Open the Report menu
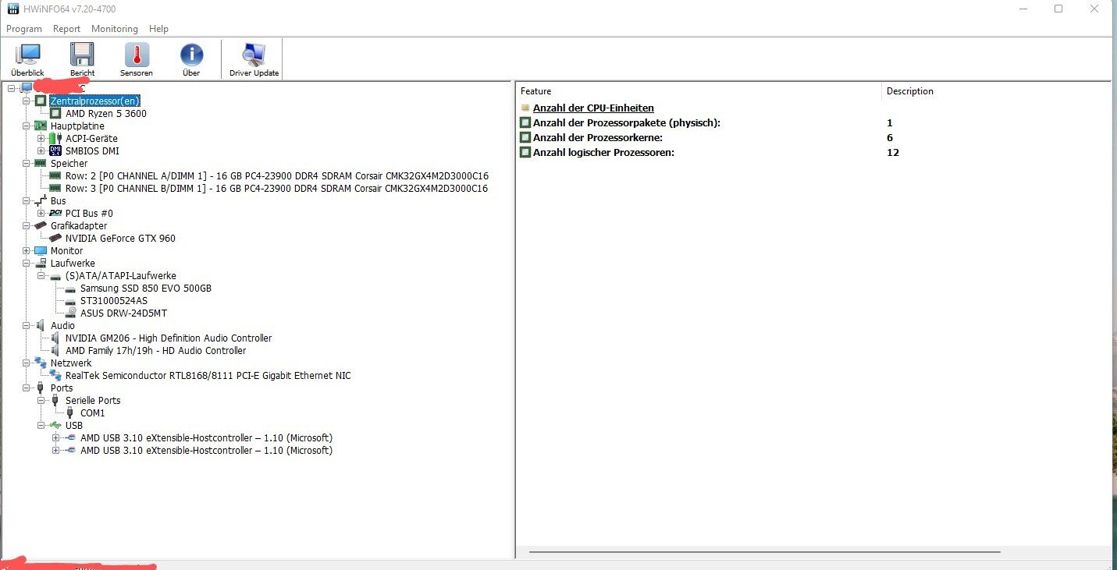1117x570 pixels. pos(67,29)
